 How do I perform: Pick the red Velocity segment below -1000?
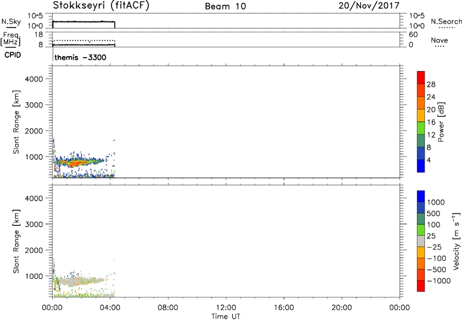point(421,286)
